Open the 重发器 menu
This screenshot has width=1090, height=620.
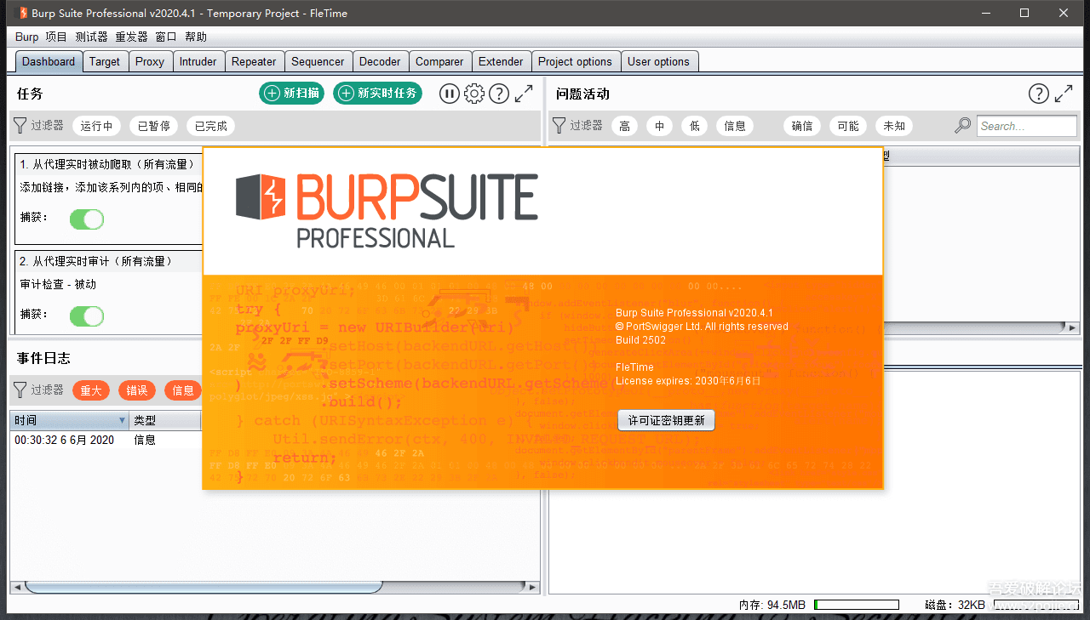pos(131,37)
